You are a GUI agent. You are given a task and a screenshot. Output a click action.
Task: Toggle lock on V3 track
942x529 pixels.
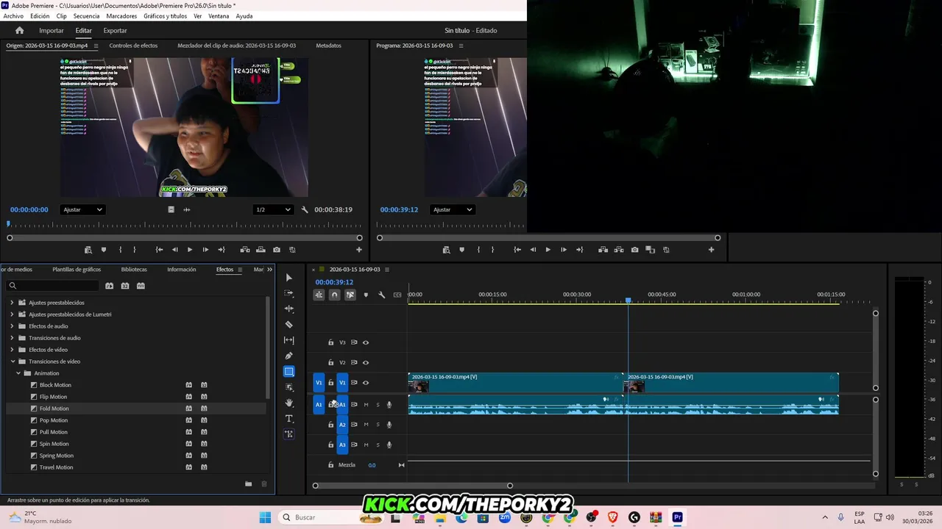pyautogui.click(x=330, y=342)
